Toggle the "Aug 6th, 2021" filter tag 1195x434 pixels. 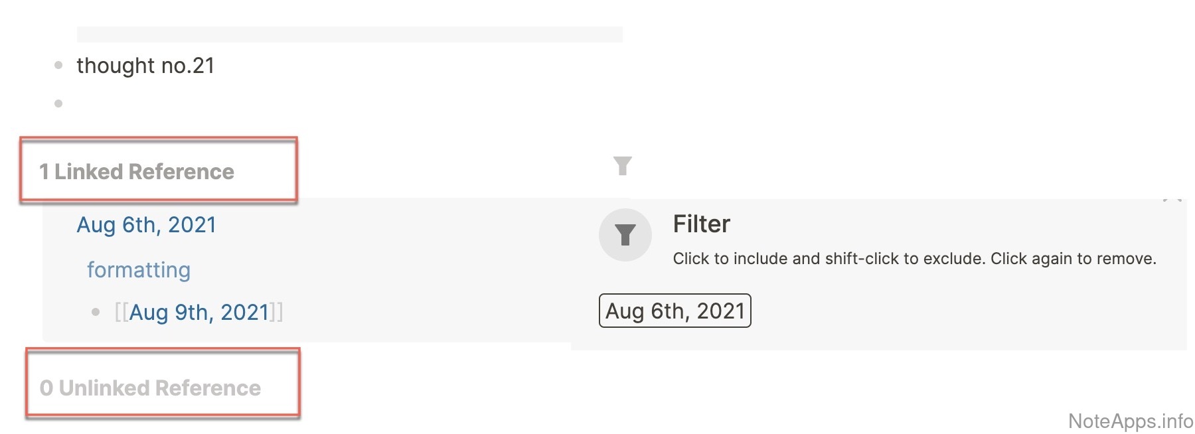pos(675,311)
